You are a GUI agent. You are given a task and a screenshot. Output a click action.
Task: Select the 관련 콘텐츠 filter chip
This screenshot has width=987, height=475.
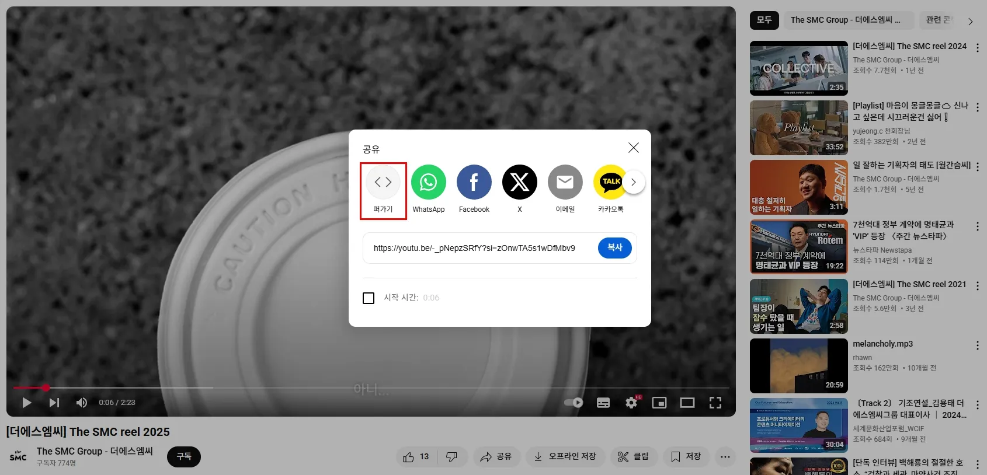(x=939, y=20)
